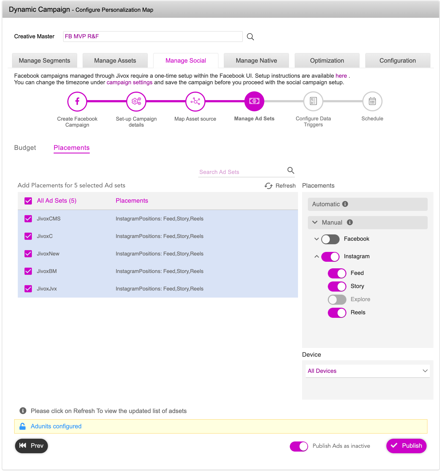The width and height of the screenshot is (440, 471).
Task: Click the Automatic placements info icon
Action: (345, 204)
